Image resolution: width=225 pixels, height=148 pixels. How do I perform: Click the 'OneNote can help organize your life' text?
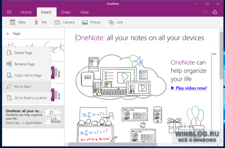189,71
